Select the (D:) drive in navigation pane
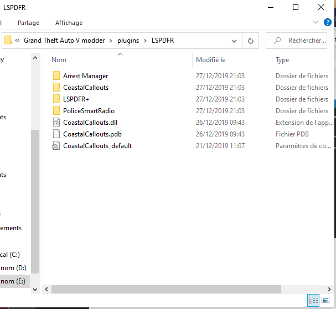This screenshot has width=336, height=309. pos(13,268)
